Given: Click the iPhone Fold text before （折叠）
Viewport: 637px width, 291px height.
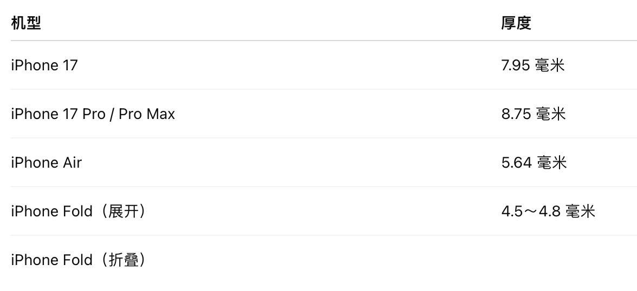Looking at the screenshot, I should (51, 260).
